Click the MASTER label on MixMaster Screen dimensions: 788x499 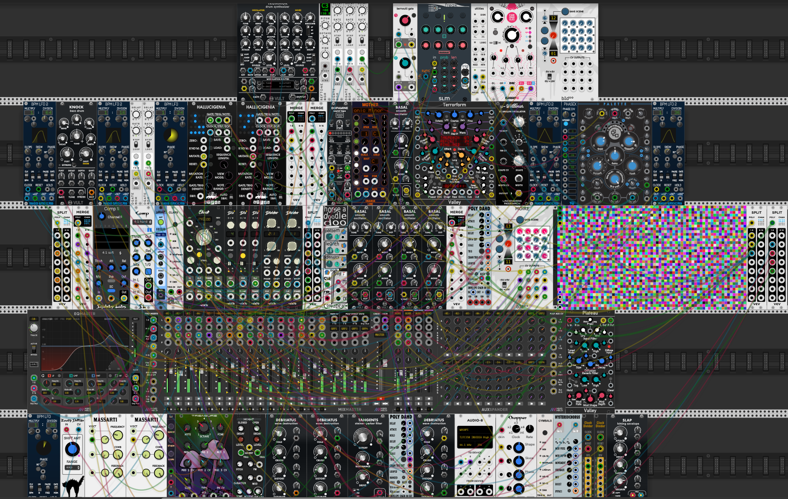tap(379, 335)
